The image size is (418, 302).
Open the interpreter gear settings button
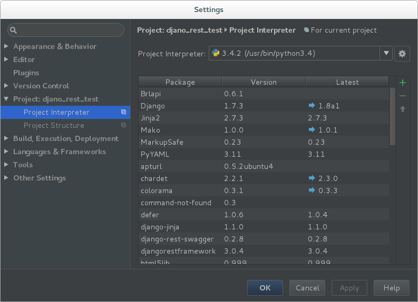point(402,54)
